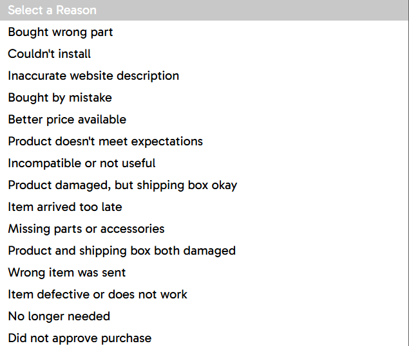Choose 'Couldn't install' from the list
409x346 pixels.
coord(204,54)
